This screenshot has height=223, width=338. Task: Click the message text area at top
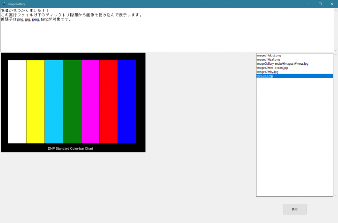(167, 30)
